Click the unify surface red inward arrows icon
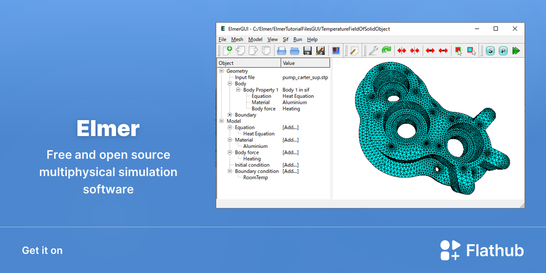The image size is (546, 273). [x=415, y=51]
